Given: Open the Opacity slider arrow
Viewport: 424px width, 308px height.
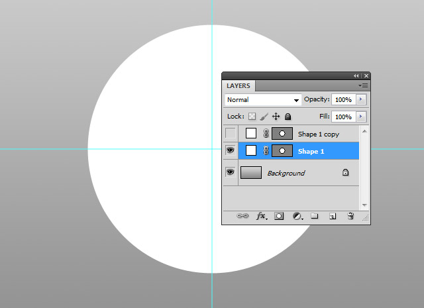Looking at the screenshot, I should (x=361, y=99).
